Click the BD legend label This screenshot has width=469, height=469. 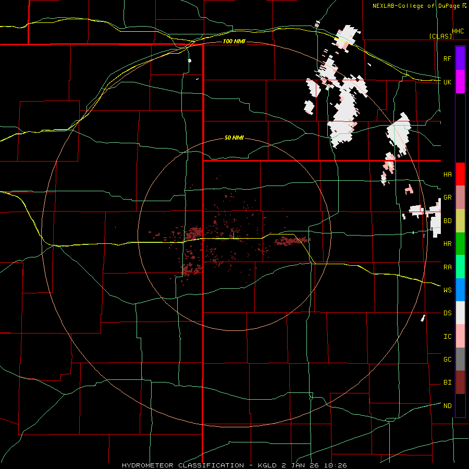pos(447,221)
